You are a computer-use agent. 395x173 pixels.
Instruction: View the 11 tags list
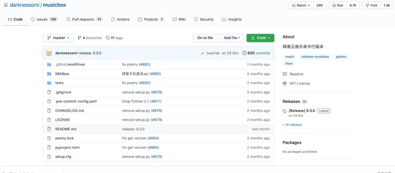coord(114,38)
